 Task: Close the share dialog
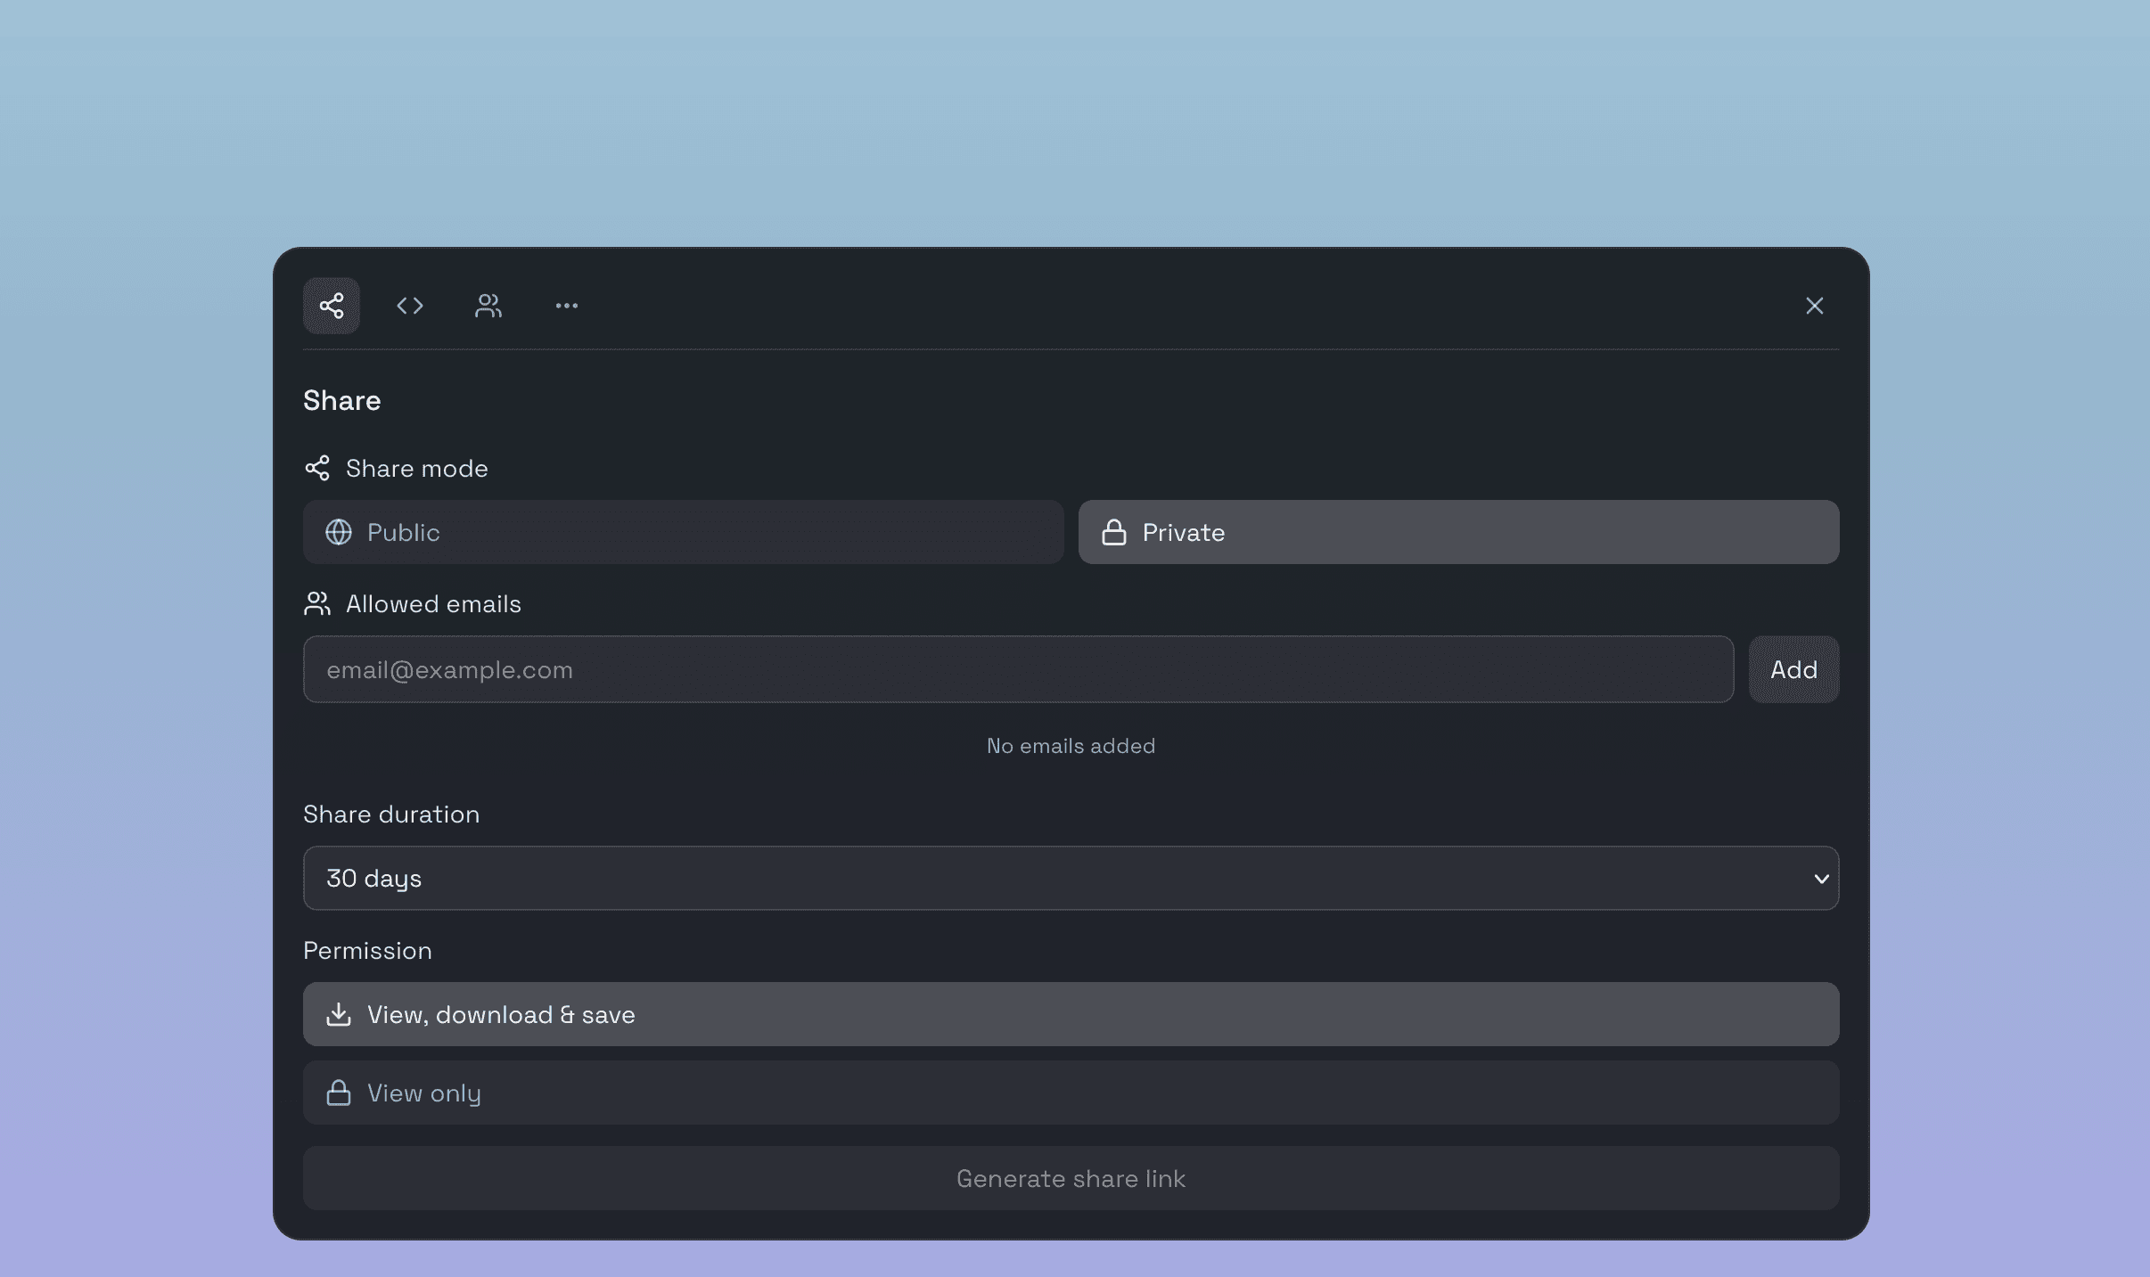pos(1814,306)
